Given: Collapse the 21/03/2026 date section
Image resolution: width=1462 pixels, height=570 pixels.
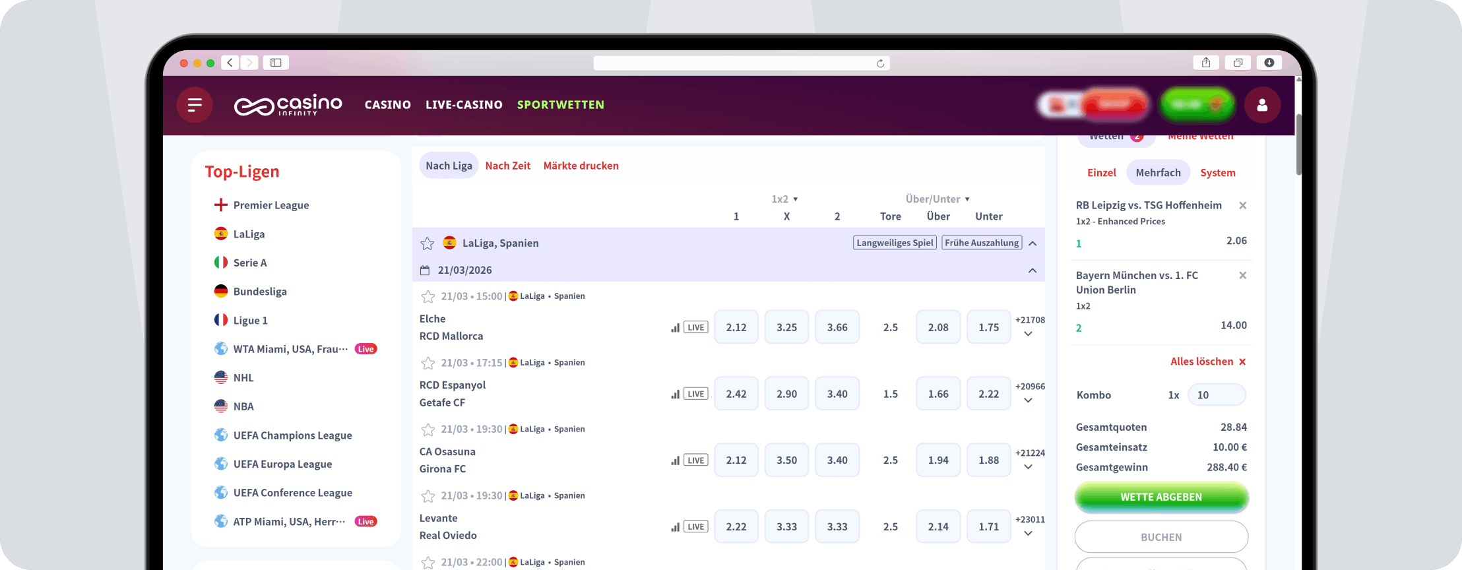Looking at the screenshot, I should (x=1033, y=270).
